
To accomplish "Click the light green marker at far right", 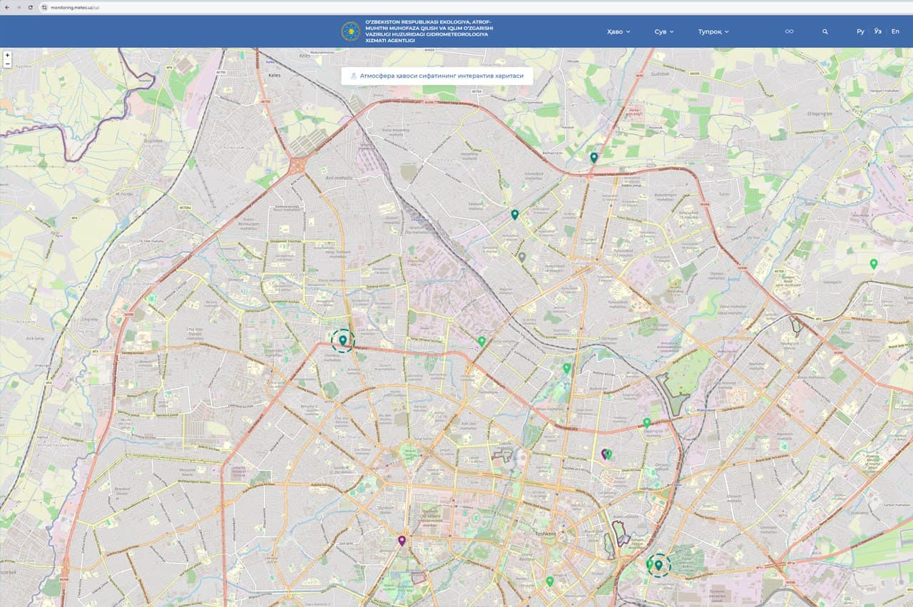I will tap(873, 263).
